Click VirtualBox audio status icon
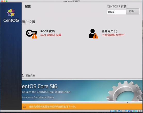The width and height of the screenshot is (143, 113). pyautogui.click(x=116, y=111)
